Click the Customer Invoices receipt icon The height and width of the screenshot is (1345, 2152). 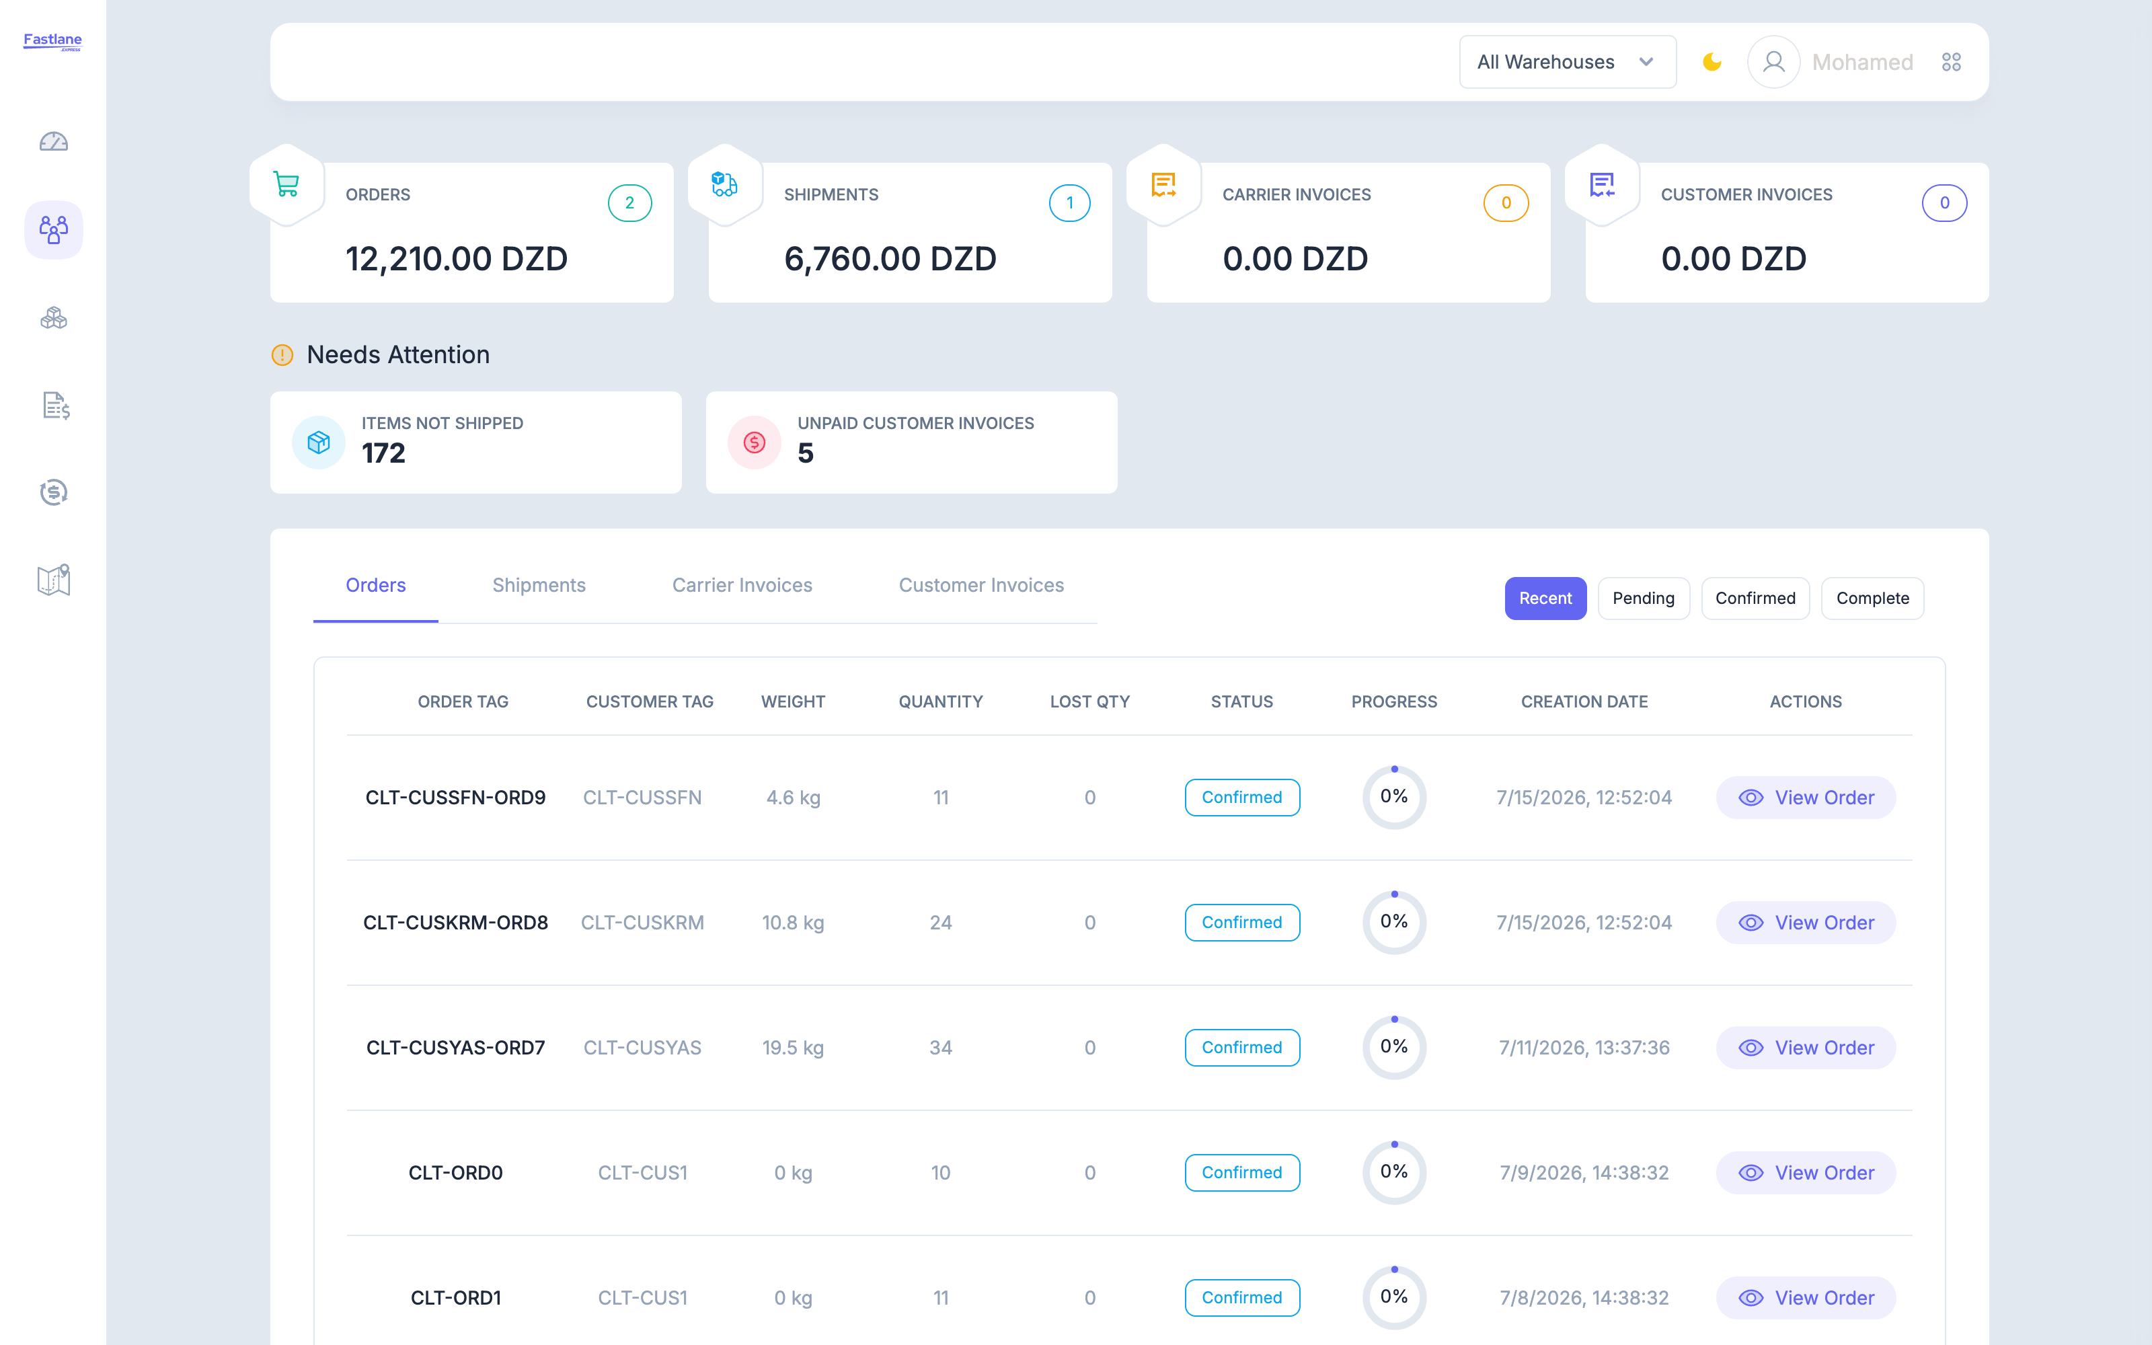[1601, 184]
